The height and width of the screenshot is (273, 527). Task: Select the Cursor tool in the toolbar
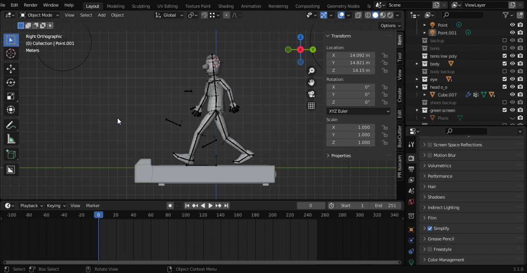[11, 54]
